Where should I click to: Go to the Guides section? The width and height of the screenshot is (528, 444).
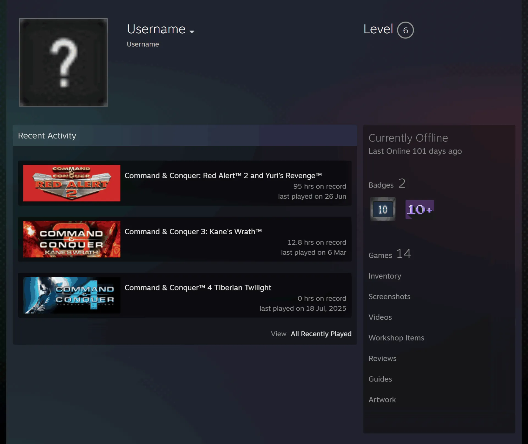380,379
